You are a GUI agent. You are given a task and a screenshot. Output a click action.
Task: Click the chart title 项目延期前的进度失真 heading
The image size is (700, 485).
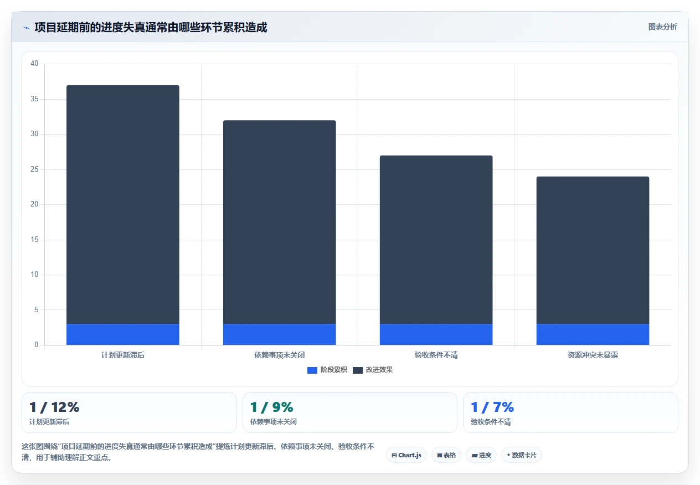(x=151, y=27)
